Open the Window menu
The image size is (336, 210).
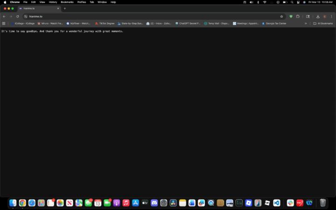102,2
